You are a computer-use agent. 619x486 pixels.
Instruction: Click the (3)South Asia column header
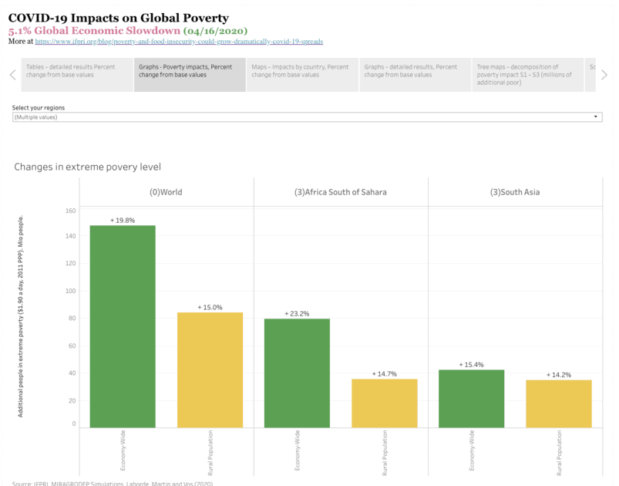click(x=515, y=192)
